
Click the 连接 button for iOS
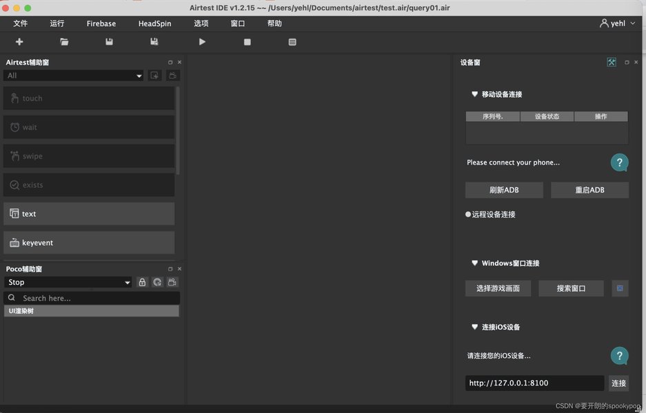point(618,383)
